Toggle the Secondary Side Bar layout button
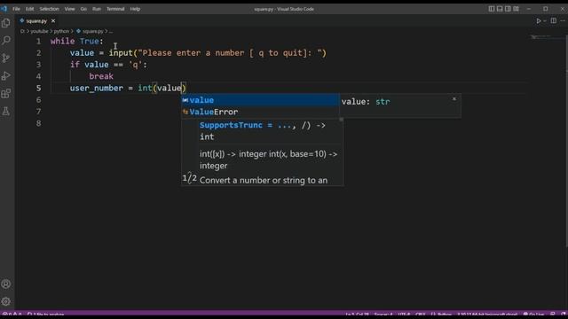568x319 pixels. [508, 9]
